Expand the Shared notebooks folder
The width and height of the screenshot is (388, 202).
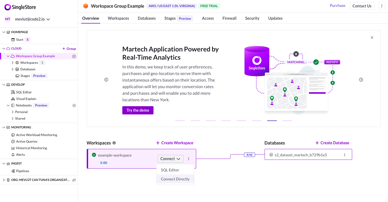pyautogui.click(x=13, y=119)
